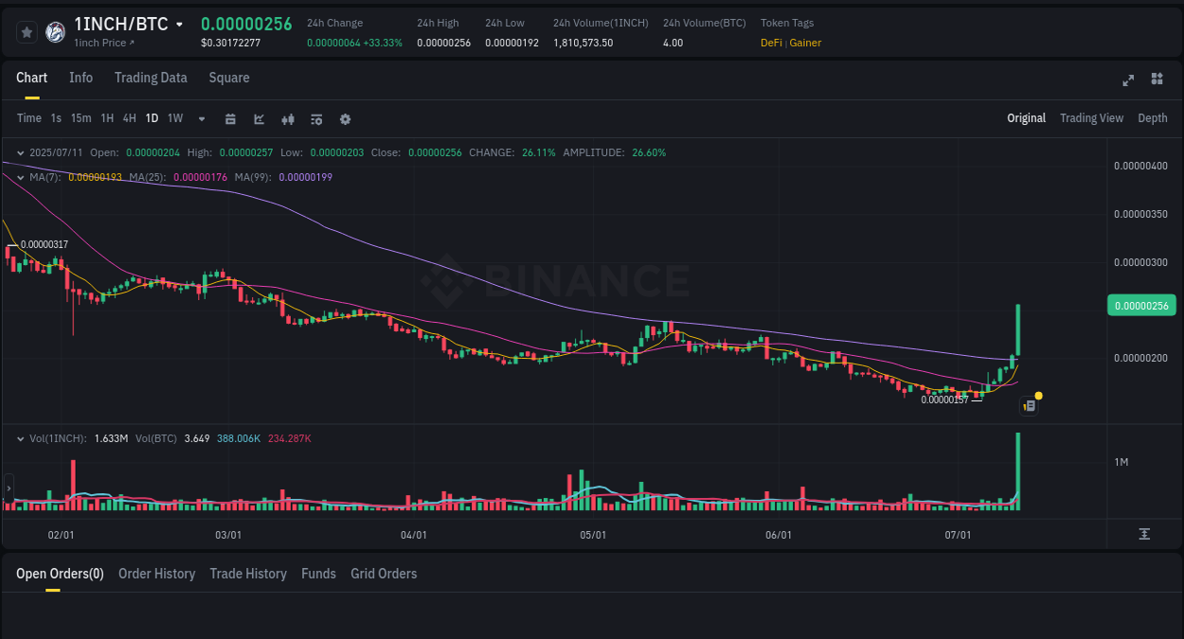
Task: Expand more time intervals dropdown arrow
Action: (x=202, y=119)
